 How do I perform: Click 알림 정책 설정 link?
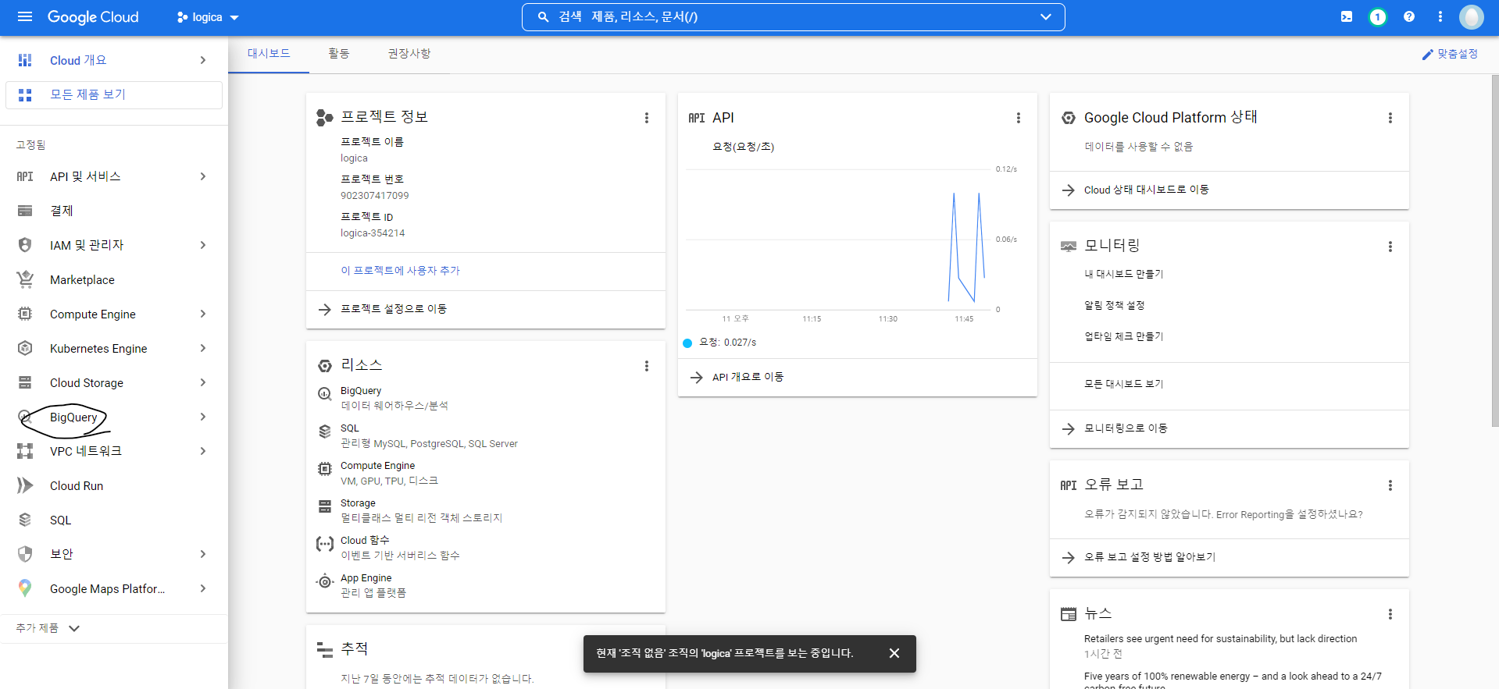click(1114, 305)
